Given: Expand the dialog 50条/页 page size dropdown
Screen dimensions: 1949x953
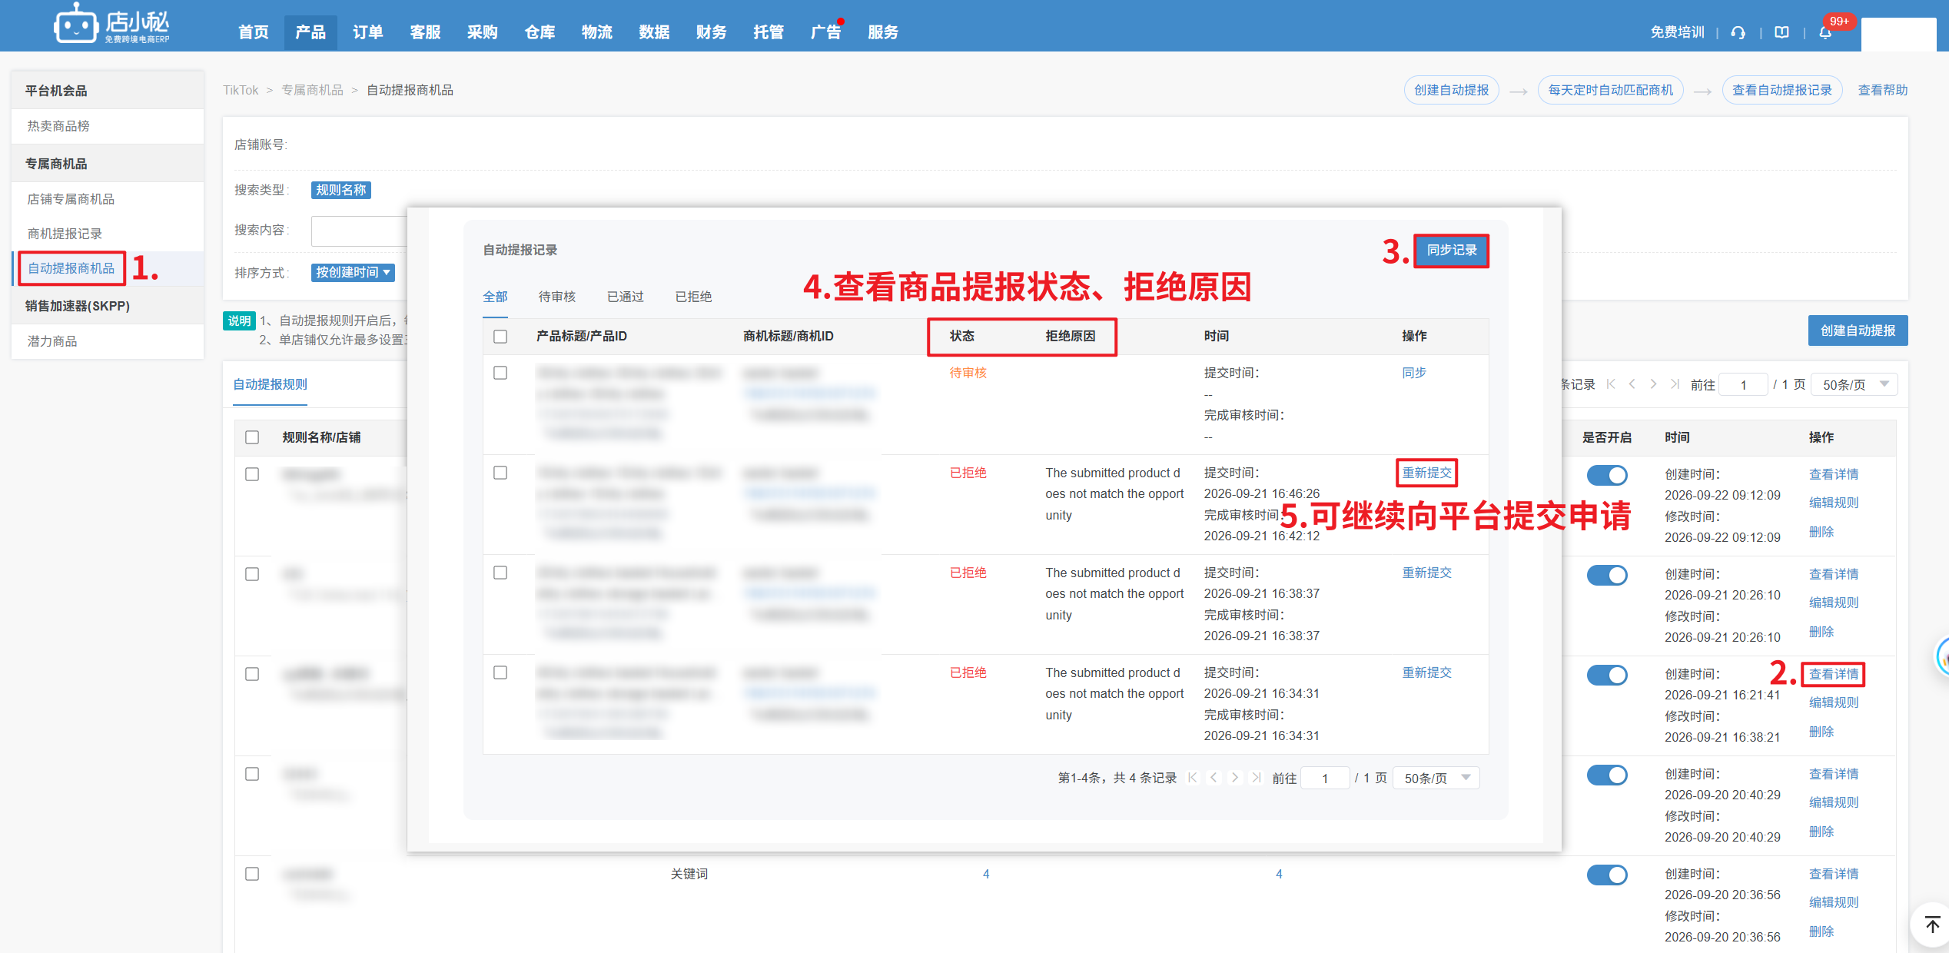Looking at the screenshot, I should pyautogui.click(x=1436, y=778).
